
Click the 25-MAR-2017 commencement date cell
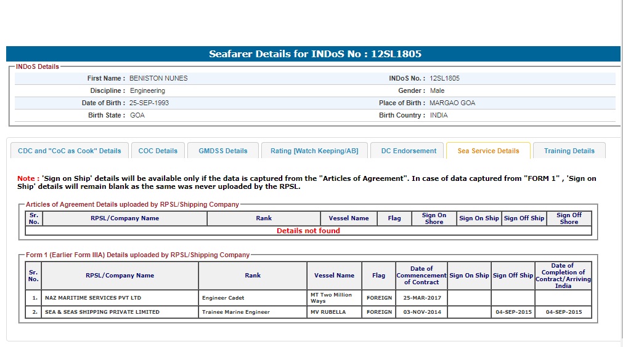point(421,298)
